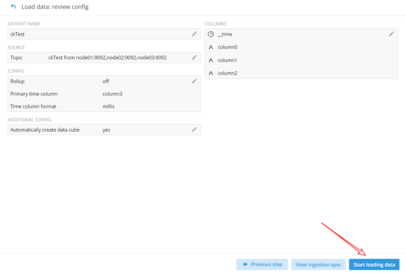Open View ingestion spec
Image resolution: width=406 pixels, height=273 pixels.
318,264
